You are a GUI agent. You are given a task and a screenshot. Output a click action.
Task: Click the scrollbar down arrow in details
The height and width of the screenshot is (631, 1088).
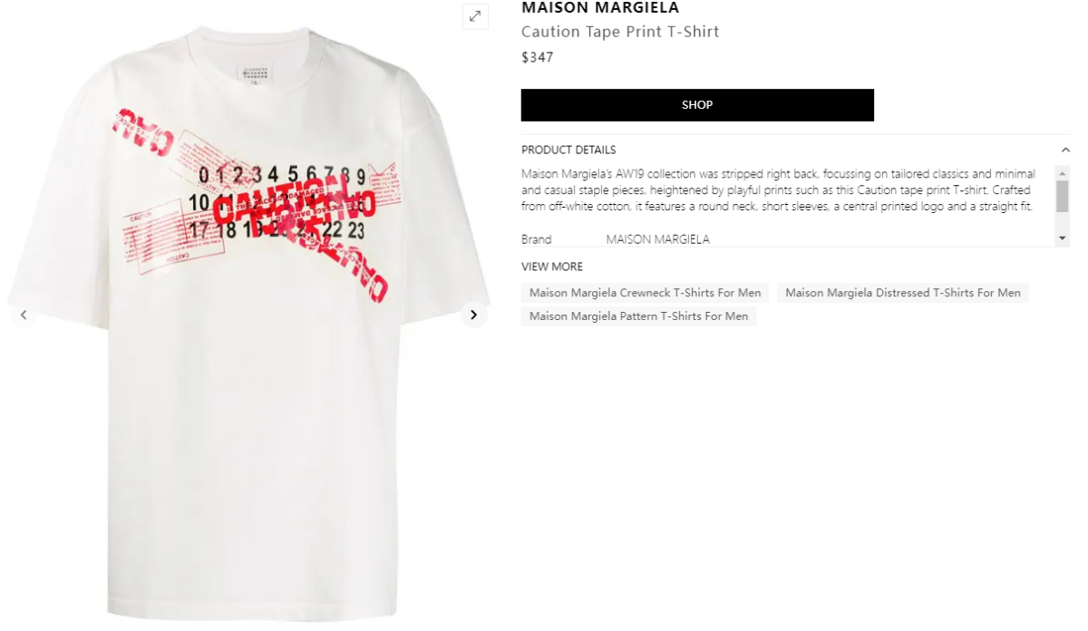[x=1063, y=238]
